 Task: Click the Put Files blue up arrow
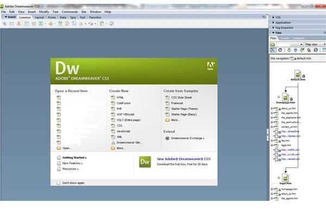point(296,50)
